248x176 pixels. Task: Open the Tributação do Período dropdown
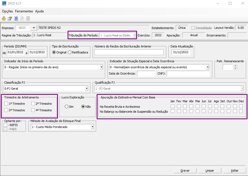click(134, 35)
